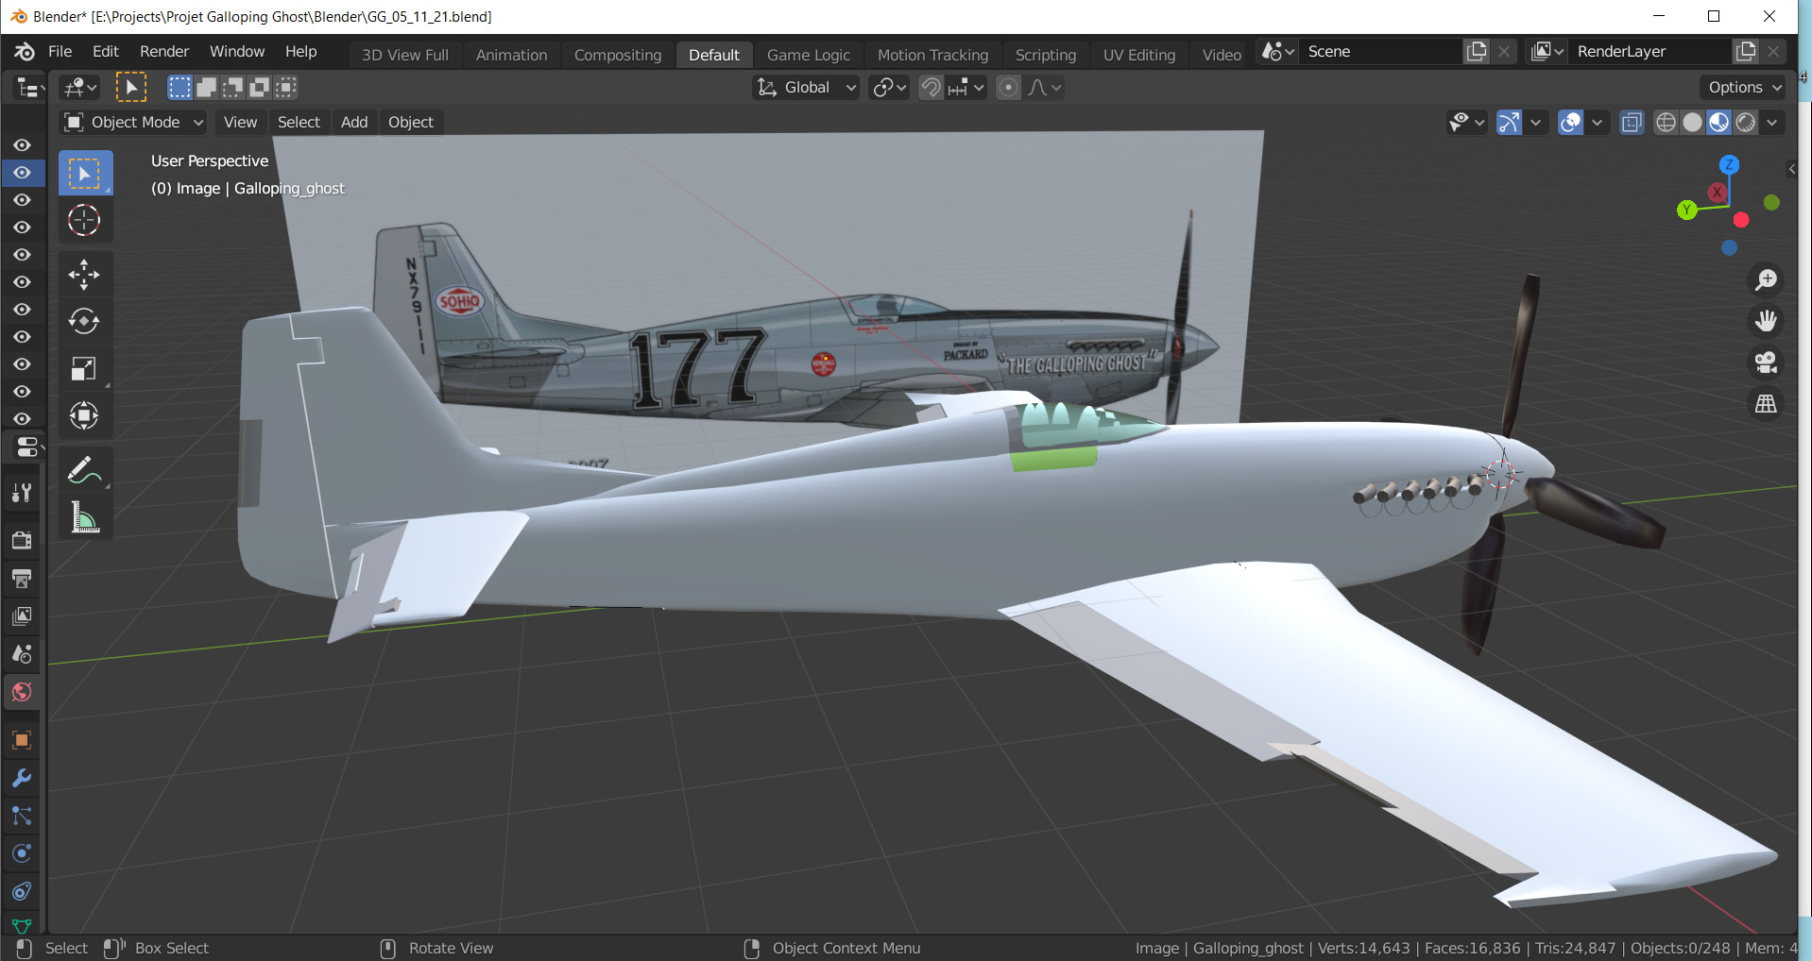Click the zoom magnifier viewport button
Viewport: 1812px width, 961px height.
1766,280
